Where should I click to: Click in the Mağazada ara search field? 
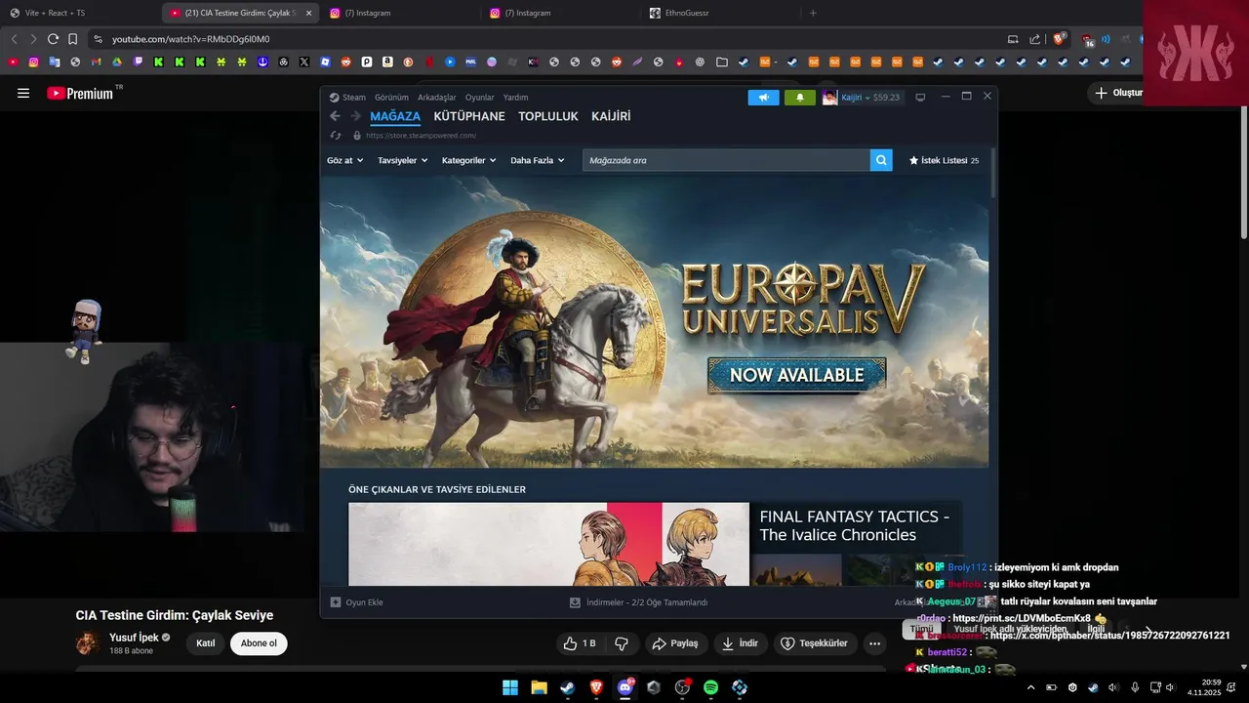point(726,160)
